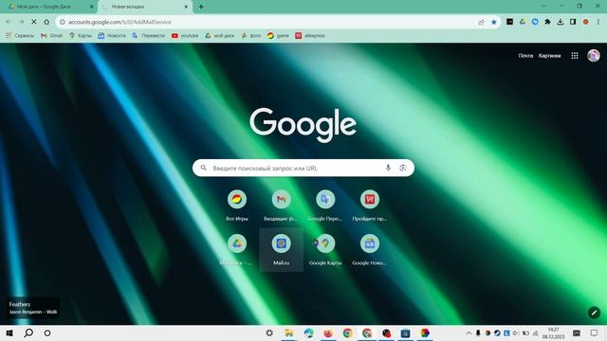
Task: Open File Explorer on taskbar
Action: [288, 332]
